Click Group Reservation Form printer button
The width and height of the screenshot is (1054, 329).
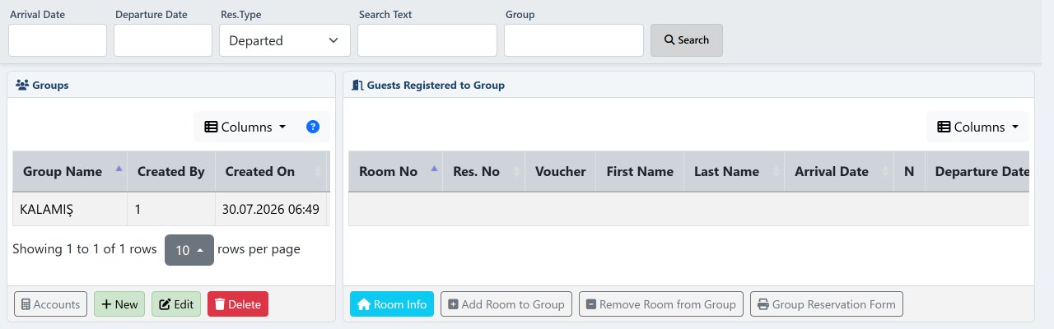(827, 304)
